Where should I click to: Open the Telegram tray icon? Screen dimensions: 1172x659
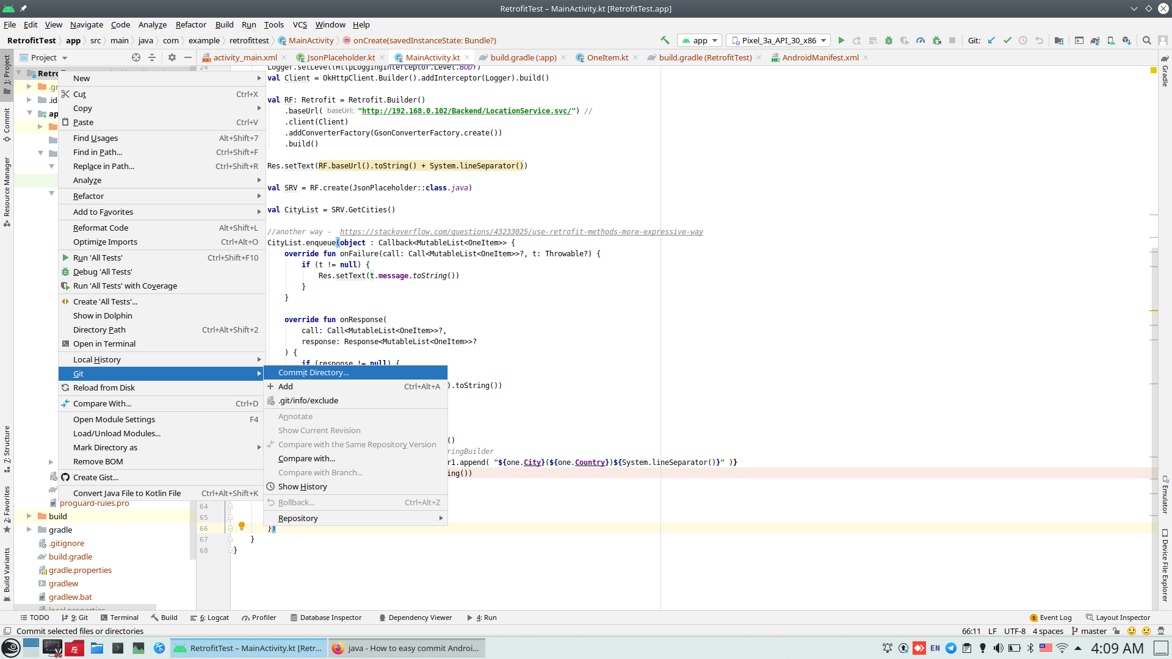[x=951, y=648]
